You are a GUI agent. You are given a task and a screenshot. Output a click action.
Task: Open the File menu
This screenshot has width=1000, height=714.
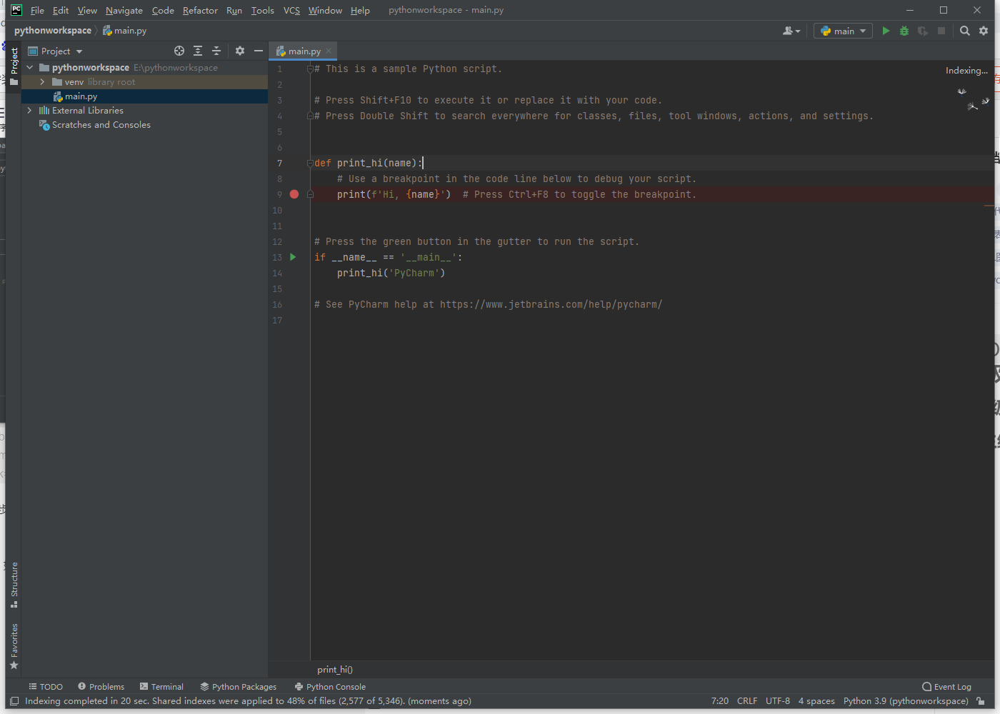coord(37,10)
